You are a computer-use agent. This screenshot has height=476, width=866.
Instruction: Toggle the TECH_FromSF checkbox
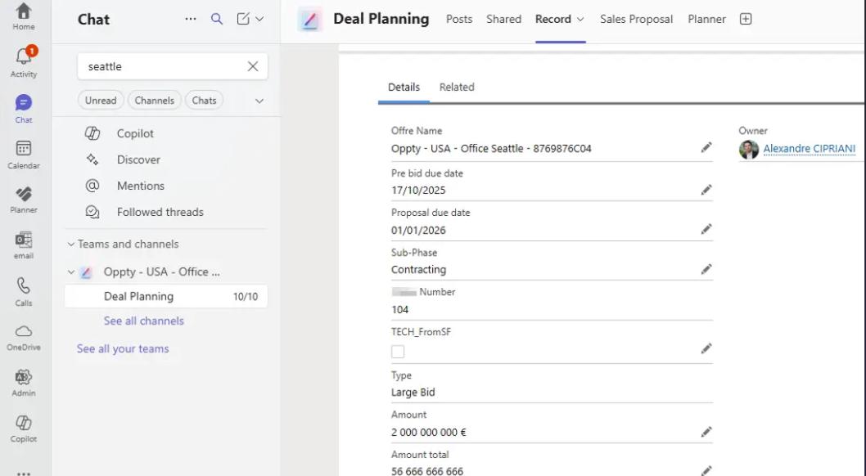(x=398, y=352)
